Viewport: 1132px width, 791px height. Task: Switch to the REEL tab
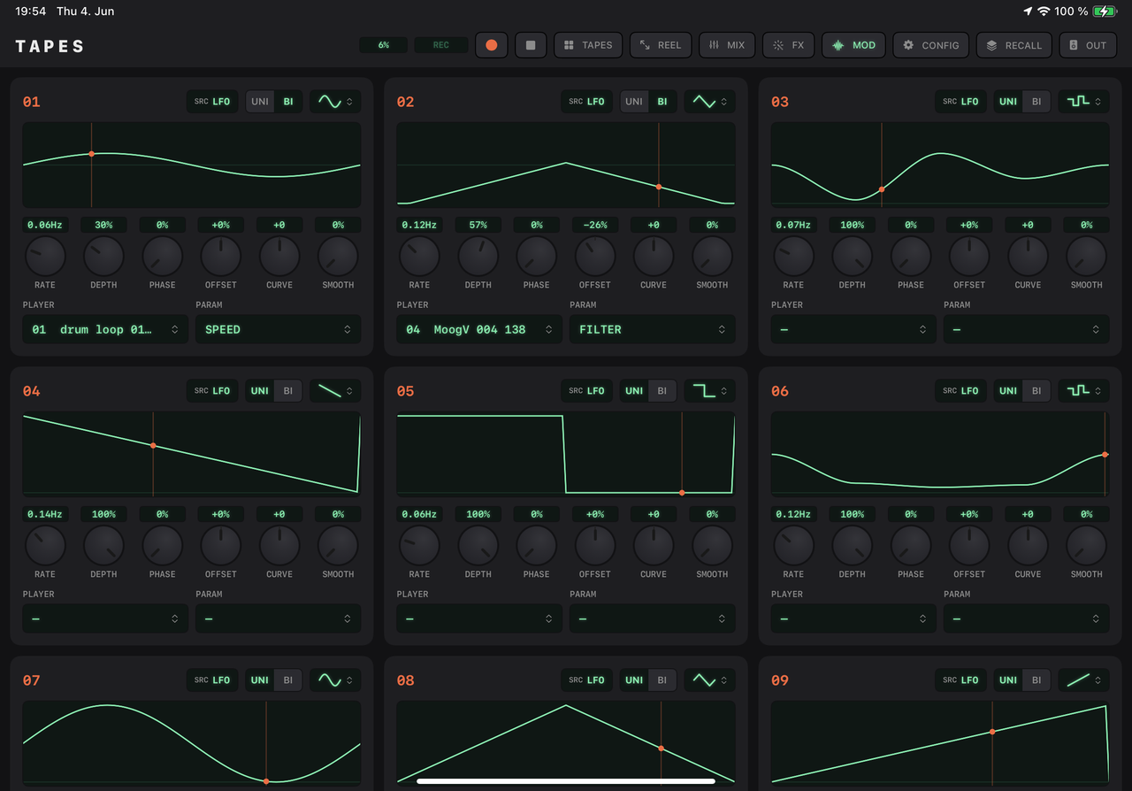click(x=661, y=45)
